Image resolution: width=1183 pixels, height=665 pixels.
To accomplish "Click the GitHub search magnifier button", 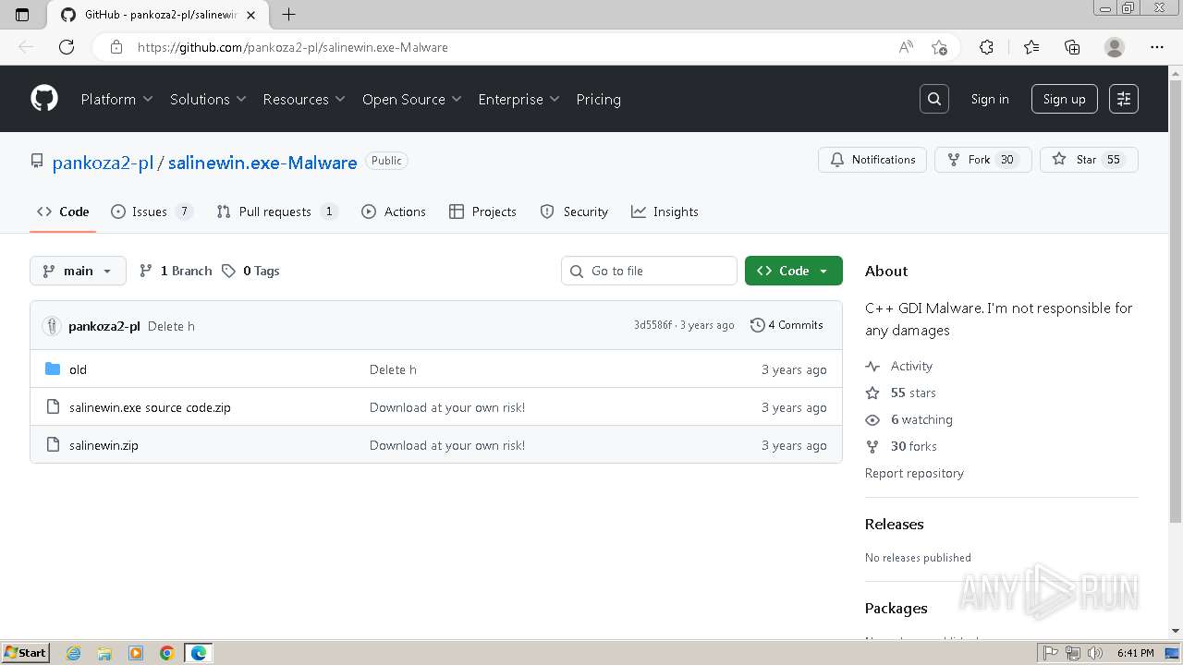I will click(934, 99).
